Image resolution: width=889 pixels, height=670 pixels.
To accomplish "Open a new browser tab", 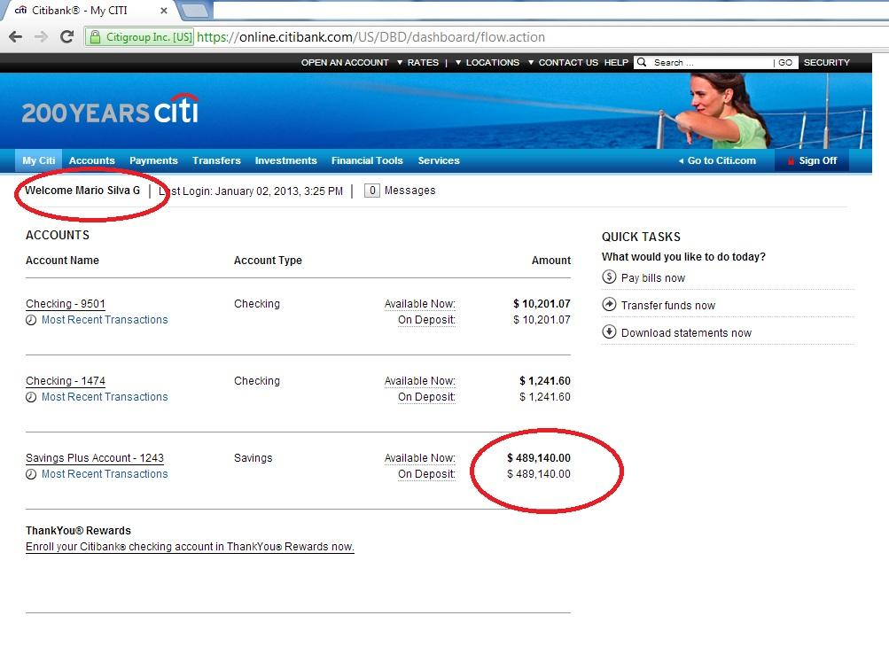I will [196, 11].
